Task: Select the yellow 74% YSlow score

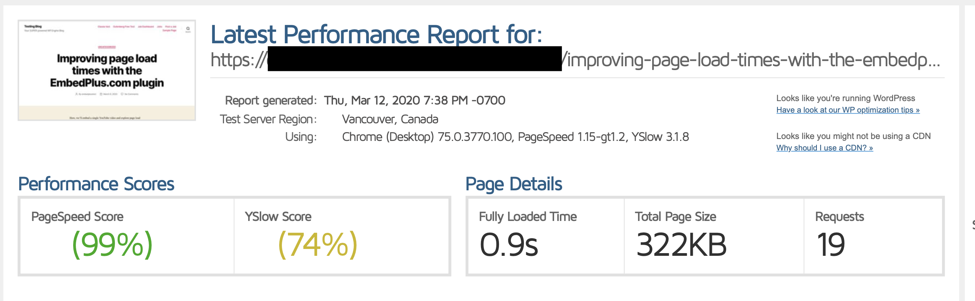Action: [317, 245]
